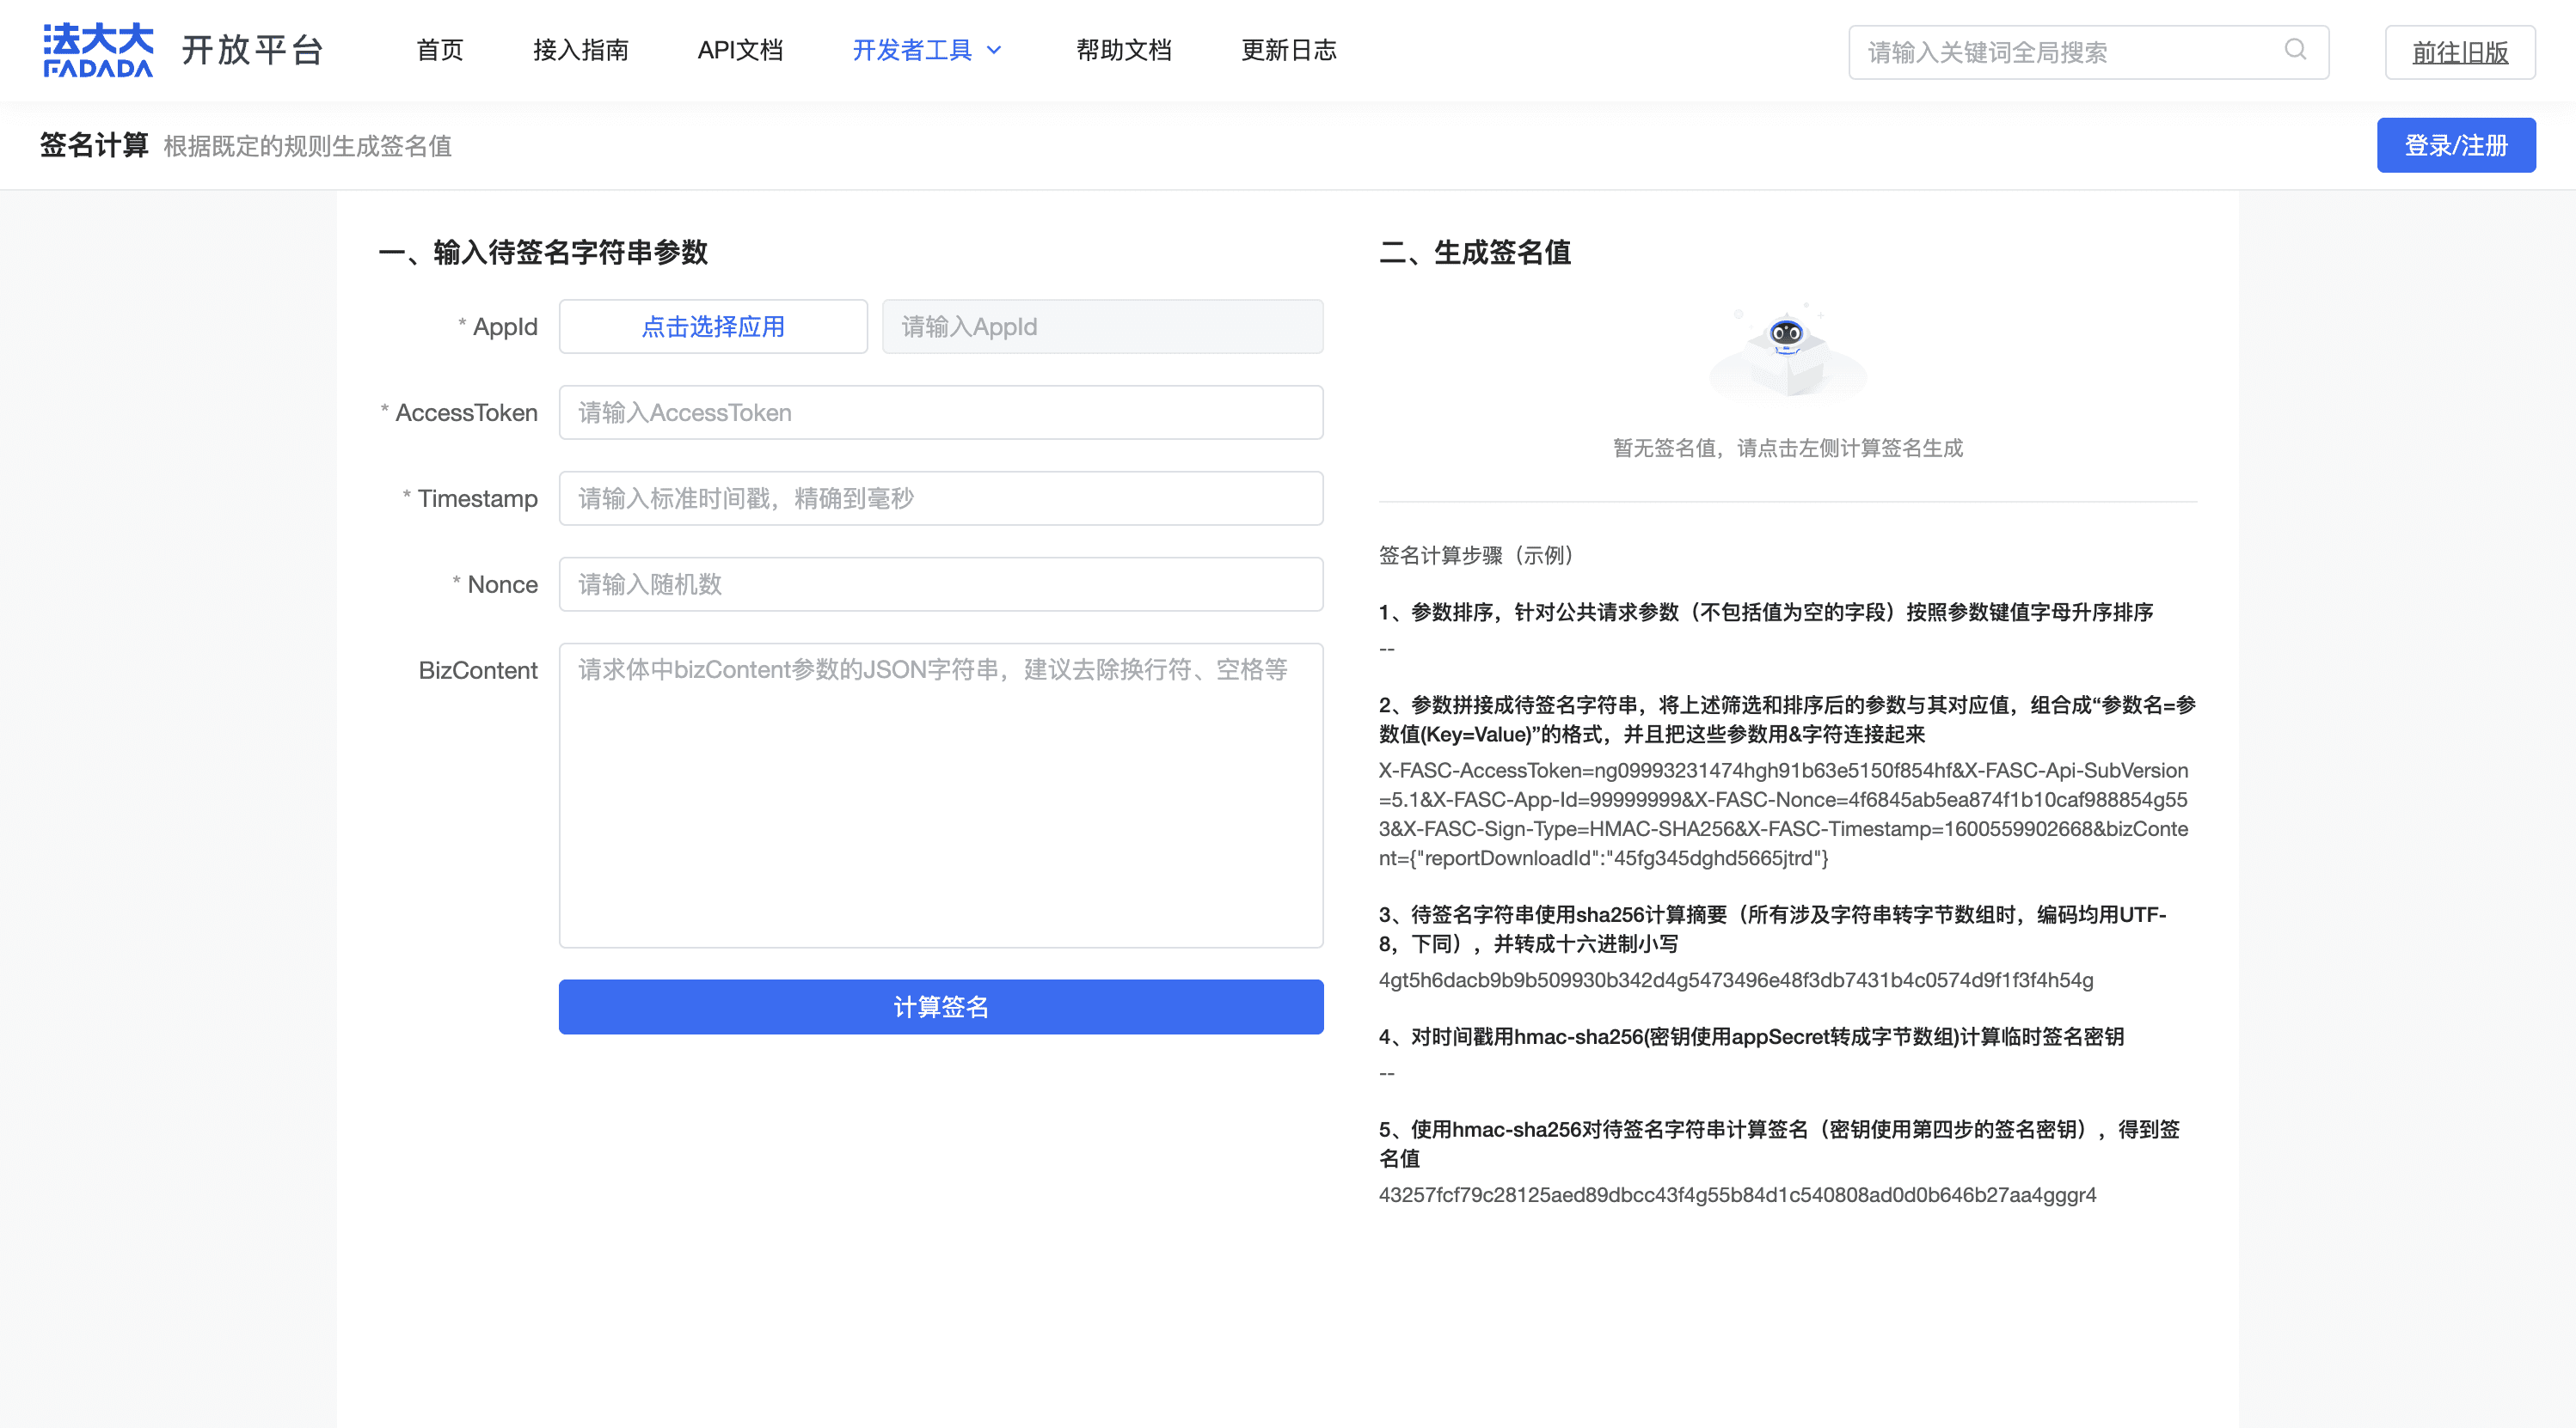
Task: Click the FADADA logo icon
Action: [x=98, y=50]
